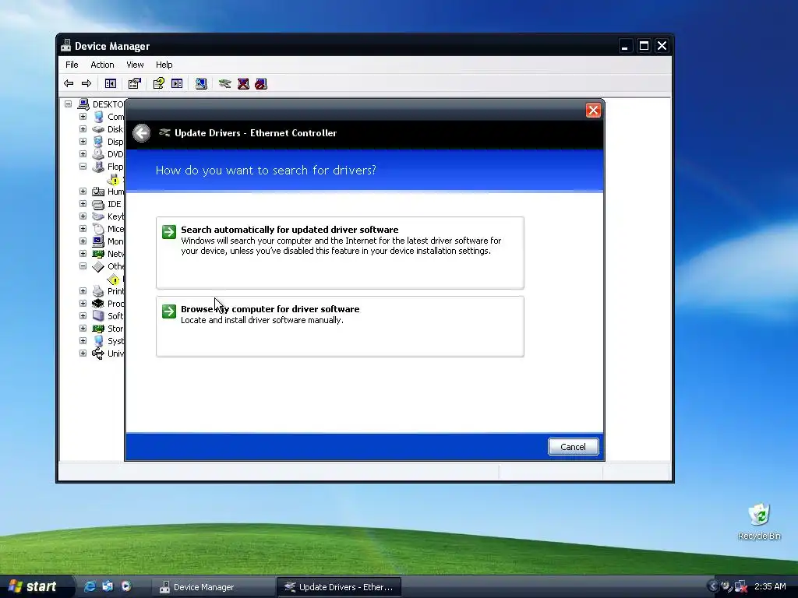Collapse the Other devices tree node
This screenshot has width=798, height=598.
83,266
